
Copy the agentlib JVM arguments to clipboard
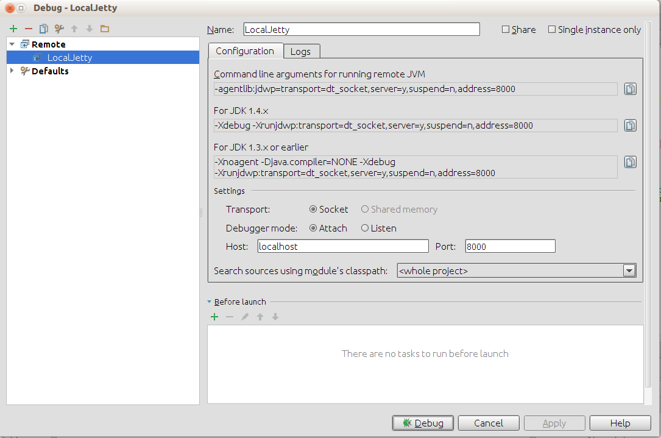coord(630,90)
